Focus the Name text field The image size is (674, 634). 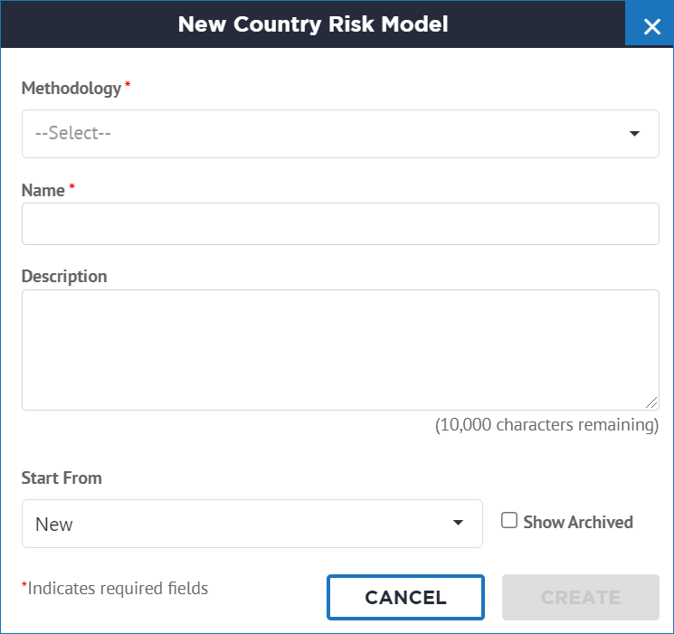point(340,224)
